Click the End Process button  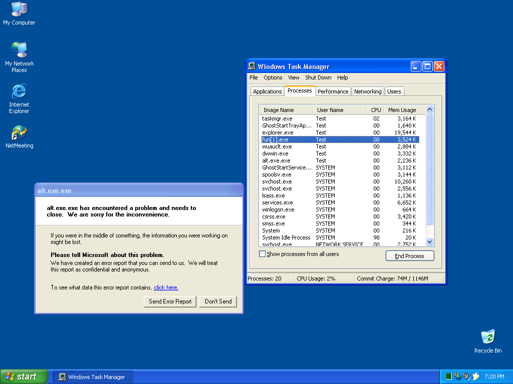(409, 256)
